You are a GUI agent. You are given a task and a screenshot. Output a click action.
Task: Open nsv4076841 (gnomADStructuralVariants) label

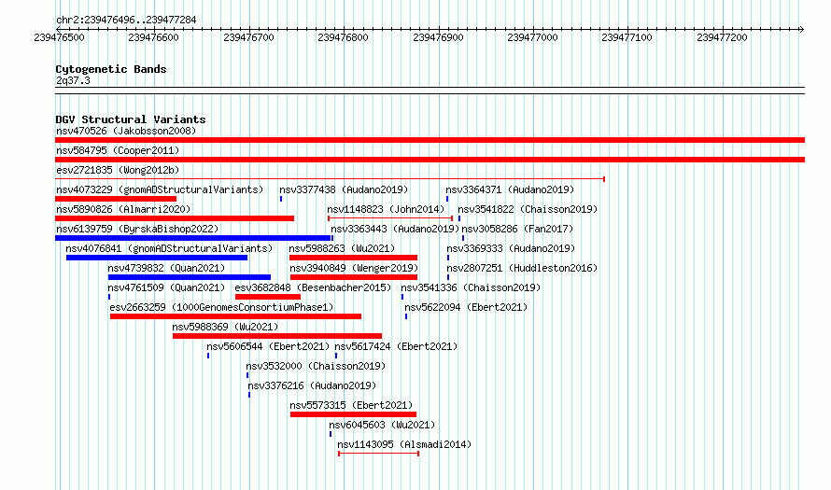[169, 248]
